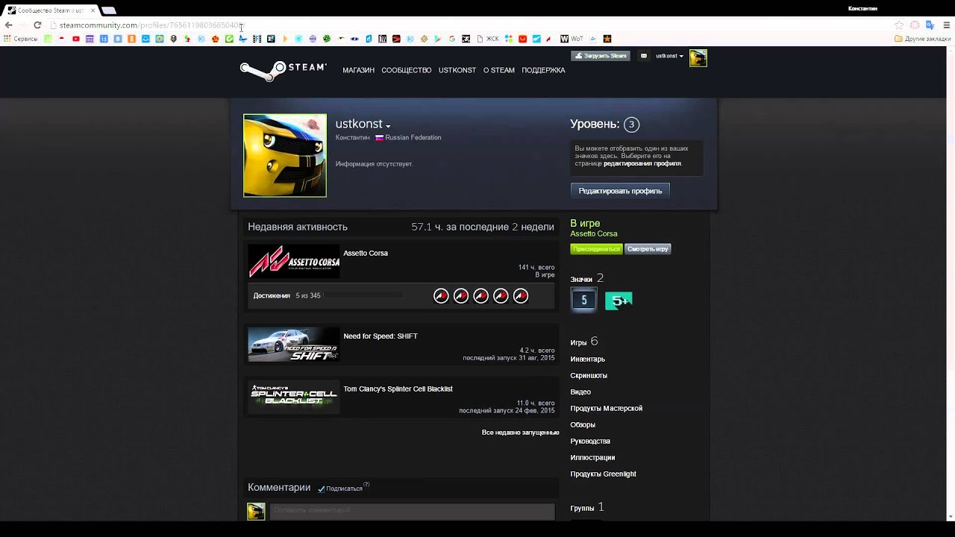Viewport: 955px width, 537px height.
Task: Open Обзоры link
Action: [583, 425]
